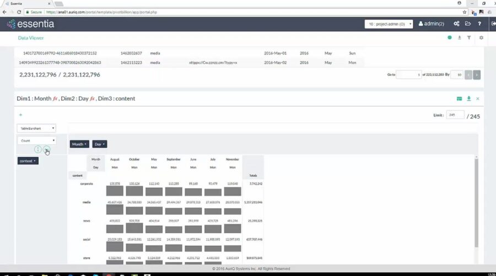Open the folder icon in the header

(468, 24)
